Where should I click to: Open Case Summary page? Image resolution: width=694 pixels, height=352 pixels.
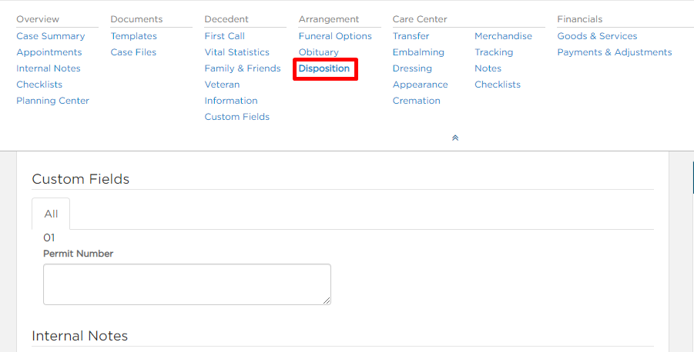coord(51,36)
